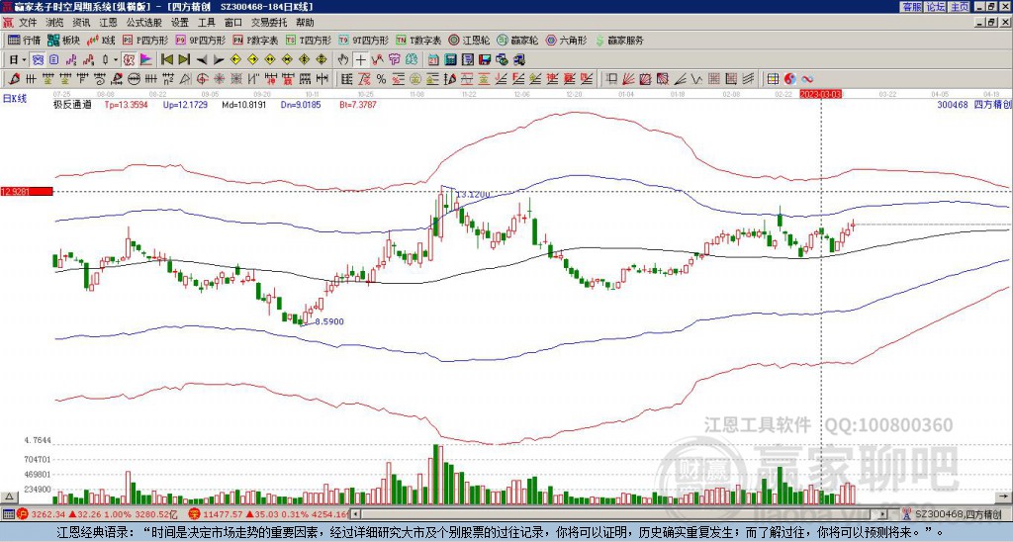The image size is (1013, 542).
Task: Toggle the 权 adjustment button
Action: coord(129,59)
